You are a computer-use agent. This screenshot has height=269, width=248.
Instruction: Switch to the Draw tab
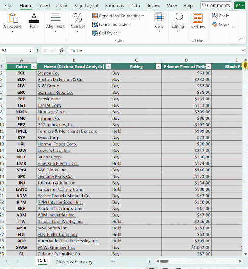pos(61,6)
